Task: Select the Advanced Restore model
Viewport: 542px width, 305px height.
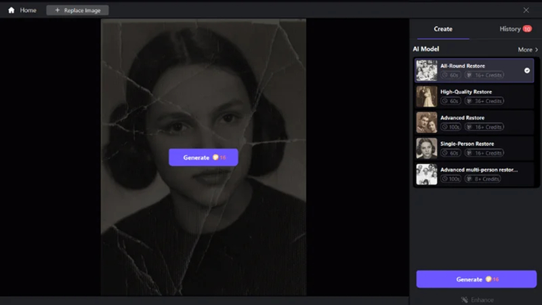Action: click(474, 123)
